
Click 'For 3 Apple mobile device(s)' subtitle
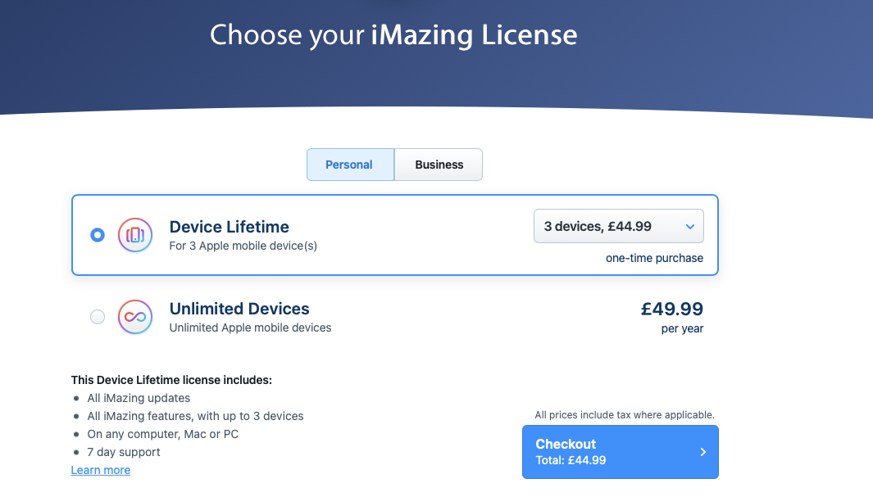tap(243, 246)
